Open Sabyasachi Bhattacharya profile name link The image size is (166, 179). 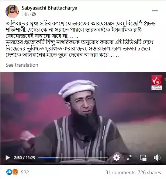click(49, 8)
